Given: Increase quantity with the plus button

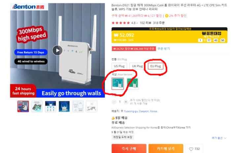Looking at the screenshot, I should [x=126, y=102].
